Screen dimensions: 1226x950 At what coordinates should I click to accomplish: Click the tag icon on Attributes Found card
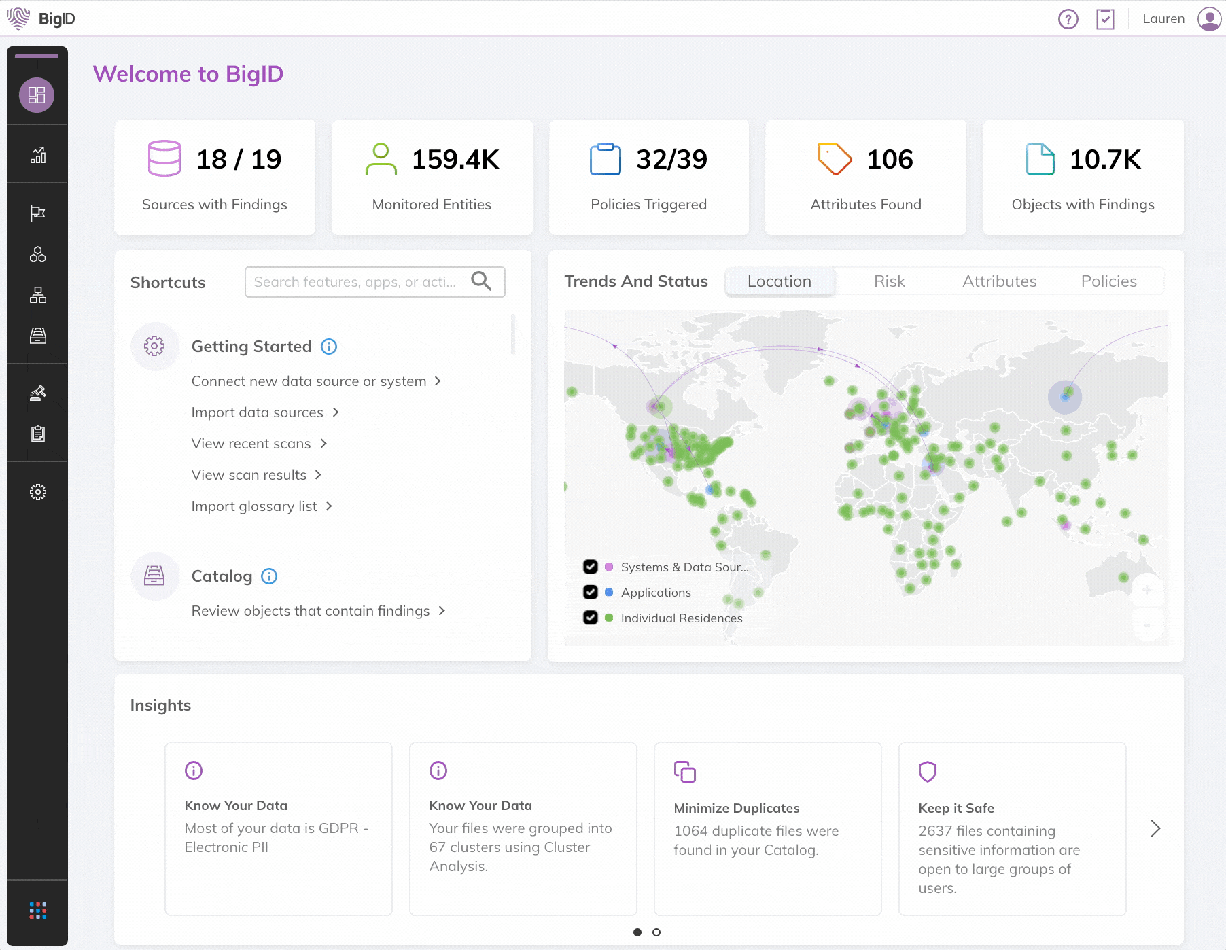click(835, 159)
